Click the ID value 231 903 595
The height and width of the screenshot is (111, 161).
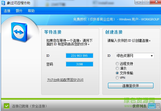tap(79, 56)
